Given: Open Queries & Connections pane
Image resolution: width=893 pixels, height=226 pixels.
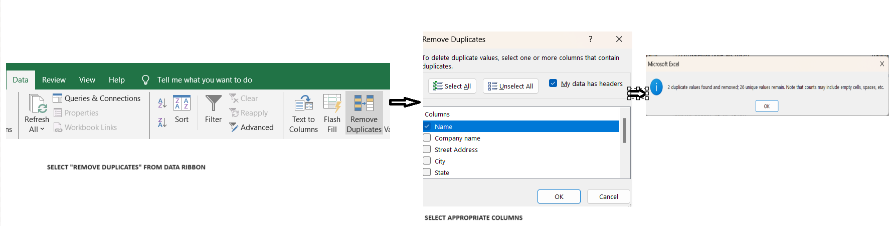Looking at the screenshot, I should [97, 98].
